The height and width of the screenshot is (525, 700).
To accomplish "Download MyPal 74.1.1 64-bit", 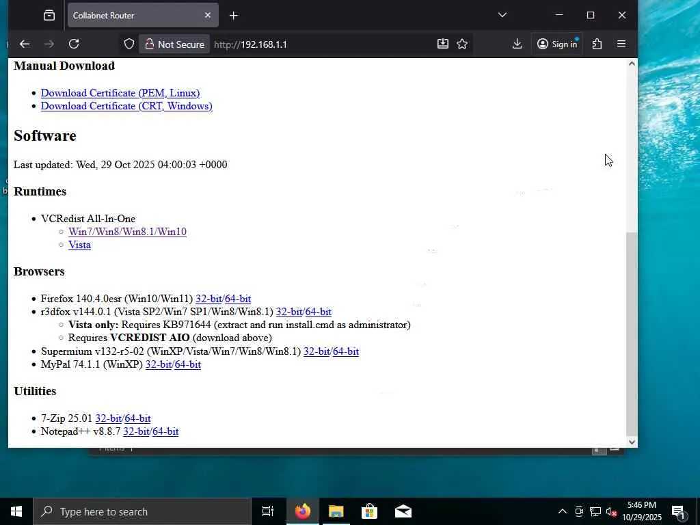I will coord(187,364).
